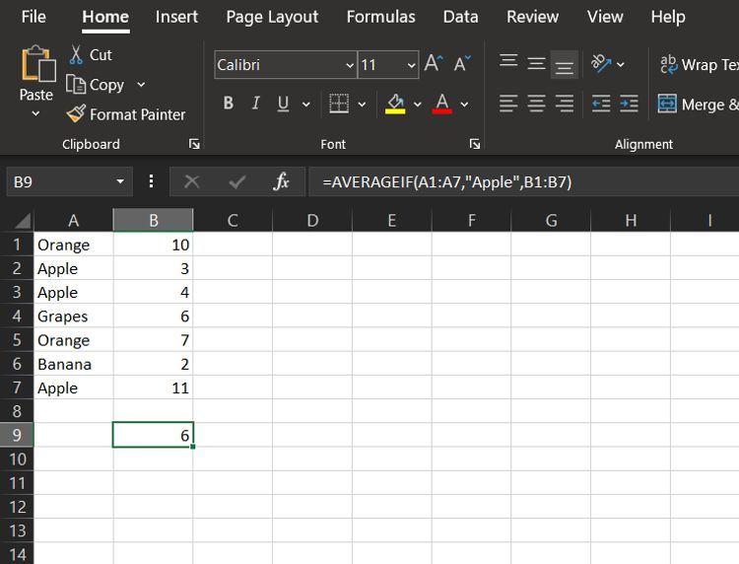Click the Orientation text angle icon
The height and width of the screenshot is (564, 739).
[x=601, y=63]
